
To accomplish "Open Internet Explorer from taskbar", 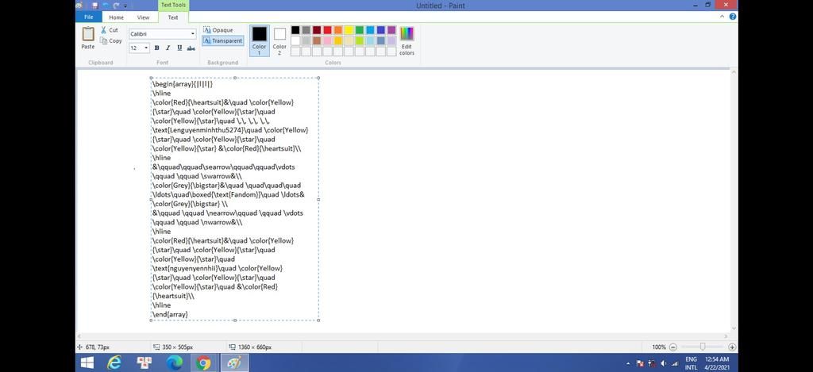I will tap(114, 362).
